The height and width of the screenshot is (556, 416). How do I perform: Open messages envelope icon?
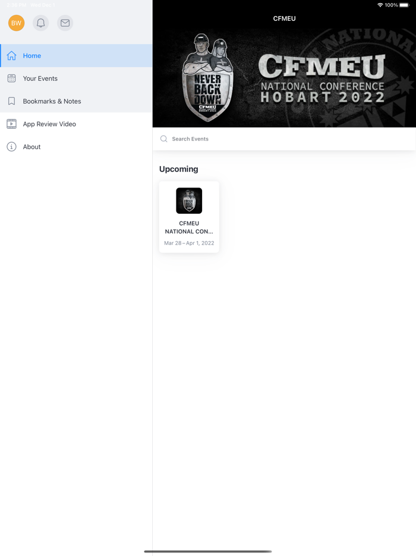pyautogui.click(x=65, y=23)
